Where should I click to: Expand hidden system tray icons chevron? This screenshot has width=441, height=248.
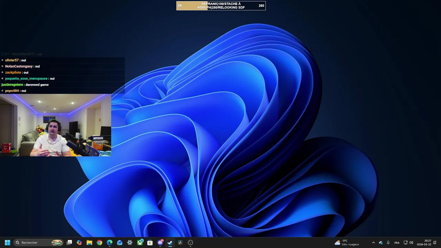[373, 242]
